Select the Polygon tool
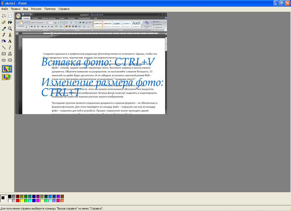Image resolution: width=291 pixels, height=211 pixels. tap(10, 54)
